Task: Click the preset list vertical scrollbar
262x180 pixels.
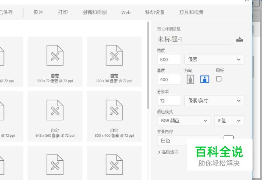Action: pos(148,65)
